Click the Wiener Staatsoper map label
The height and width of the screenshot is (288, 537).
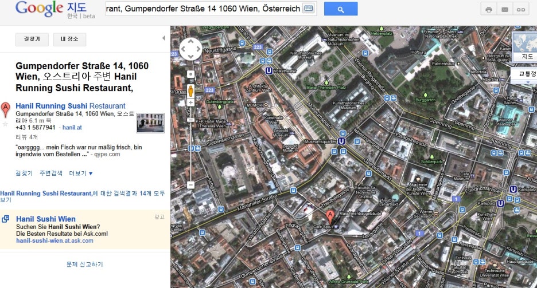(505, 122)
